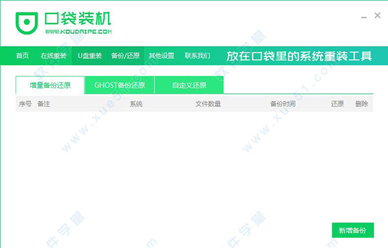Select the U盘重装 menu item

pos(90,56)
